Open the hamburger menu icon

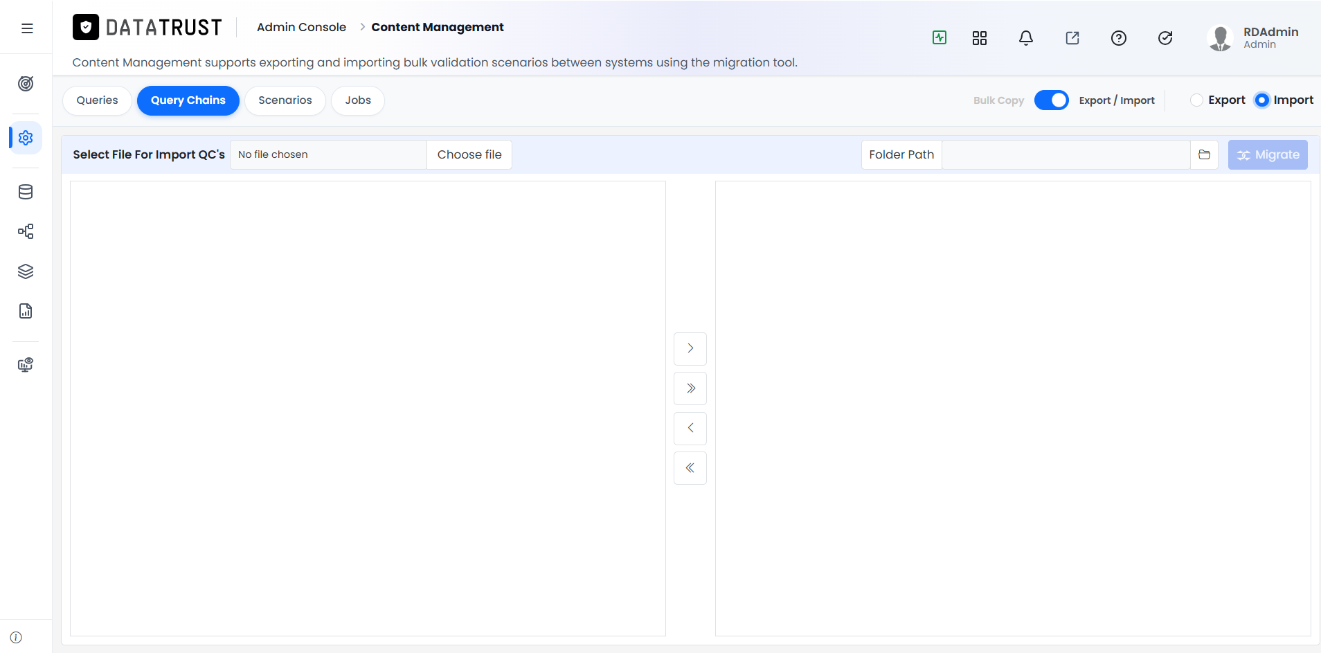(27, 28)
